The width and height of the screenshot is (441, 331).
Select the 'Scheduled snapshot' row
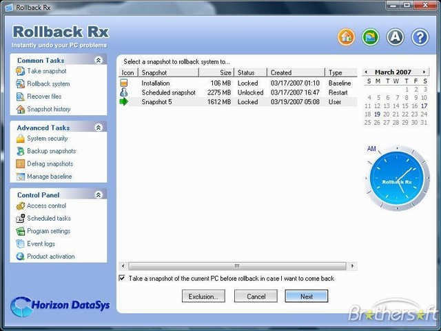(238, 92)
